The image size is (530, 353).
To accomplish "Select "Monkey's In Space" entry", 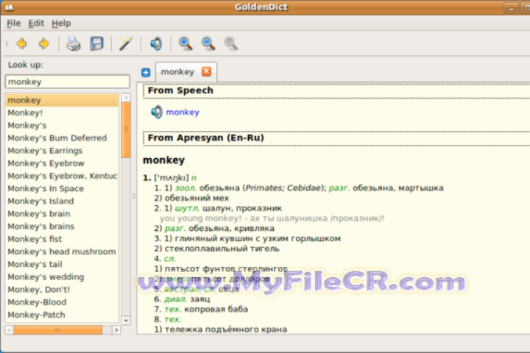I will point(62,188).
